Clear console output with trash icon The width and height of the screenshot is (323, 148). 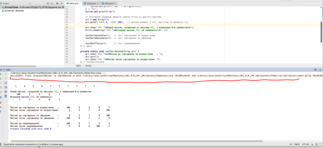(6, 96)
